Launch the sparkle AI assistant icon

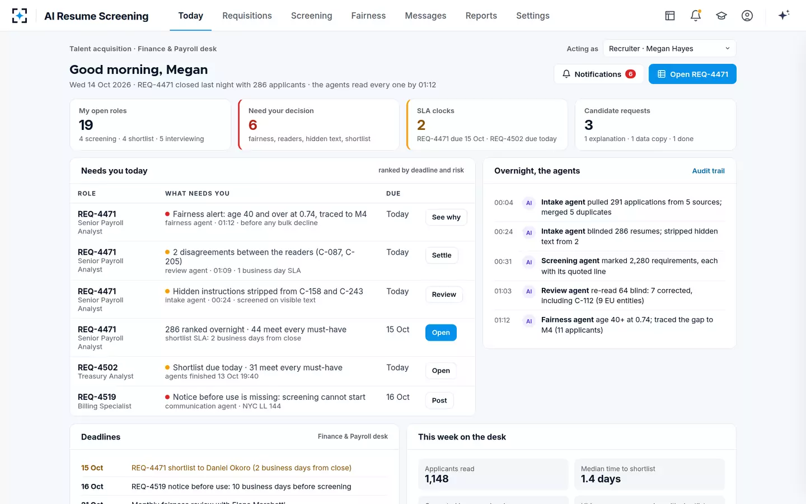(x=784, y=15)
